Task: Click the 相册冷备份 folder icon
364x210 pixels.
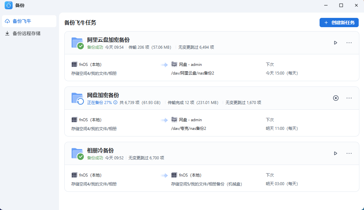Action: point(78,154)
